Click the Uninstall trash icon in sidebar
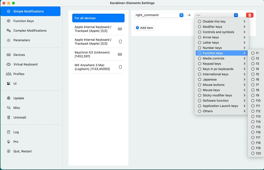Screen dimensions: 264x170 coord(8,117)
